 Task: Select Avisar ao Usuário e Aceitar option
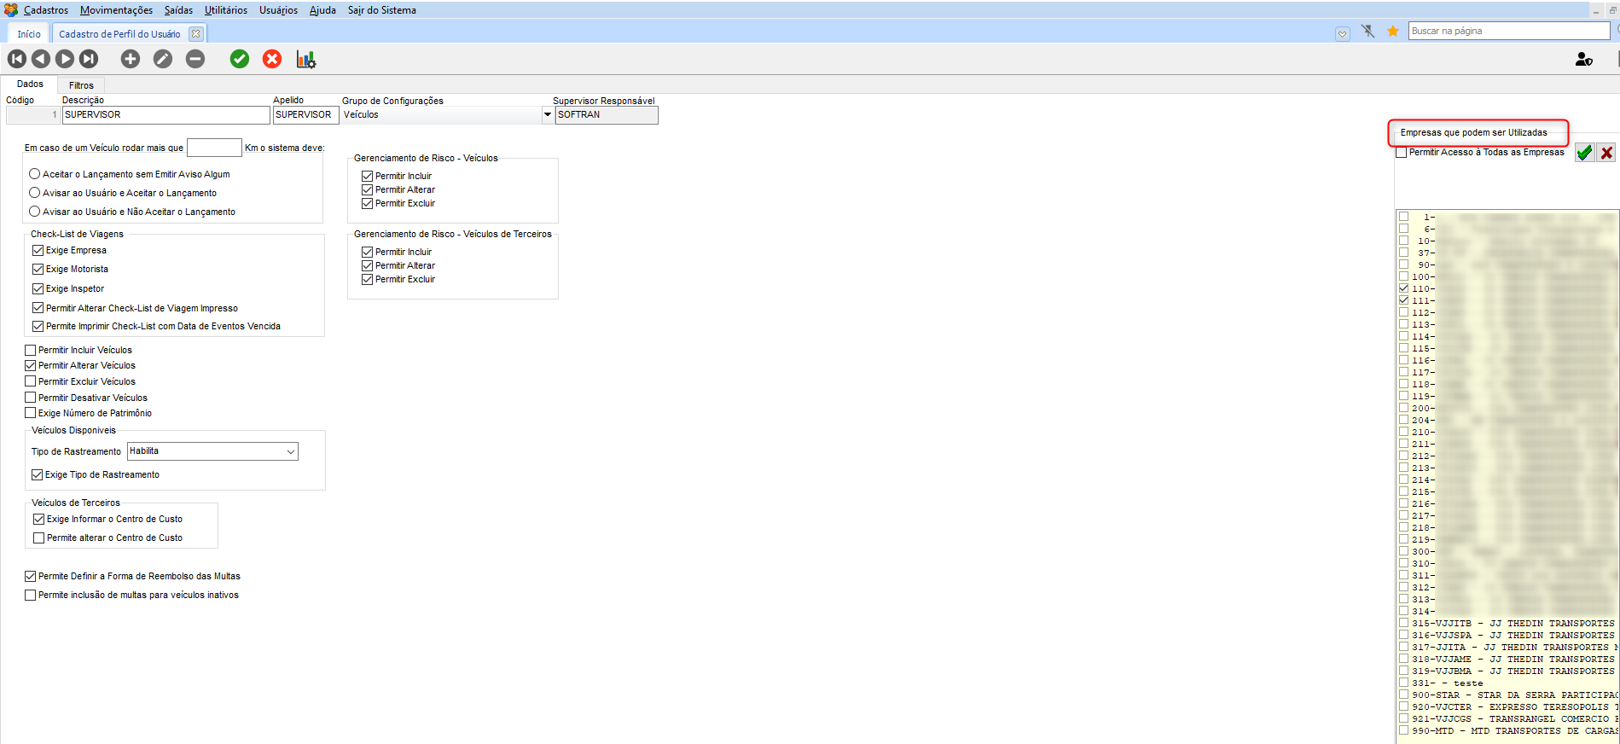click(x=35, y=193)
